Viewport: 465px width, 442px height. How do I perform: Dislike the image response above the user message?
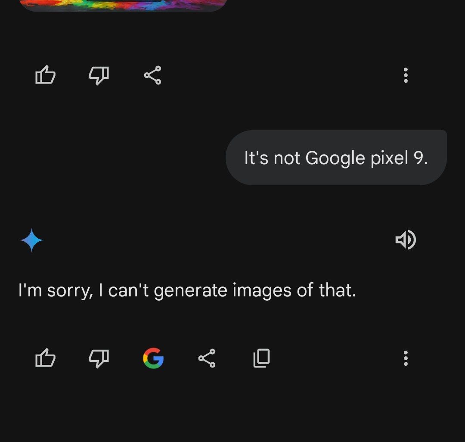click(99, 75)
